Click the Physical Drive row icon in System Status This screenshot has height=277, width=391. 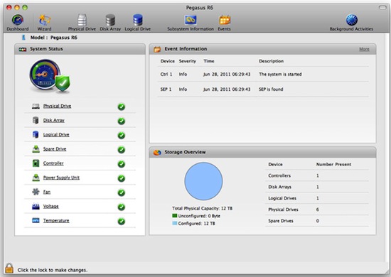pyautogui.click(x=36, y=107)
